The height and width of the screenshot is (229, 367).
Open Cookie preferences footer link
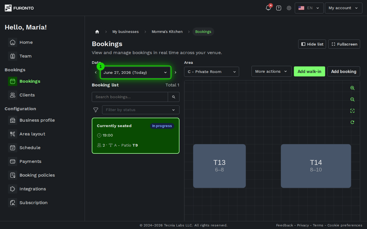[345, 225]
